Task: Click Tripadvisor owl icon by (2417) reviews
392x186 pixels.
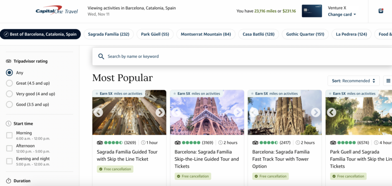Action: [x=255, y=143]
